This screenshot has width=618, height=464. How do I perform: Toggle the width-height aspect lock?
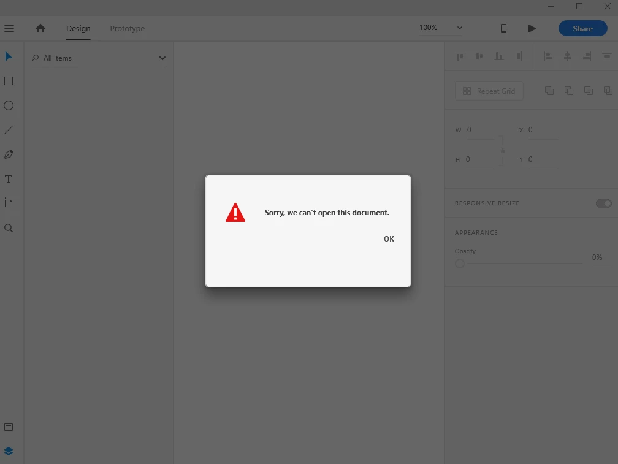coord(503,151)
